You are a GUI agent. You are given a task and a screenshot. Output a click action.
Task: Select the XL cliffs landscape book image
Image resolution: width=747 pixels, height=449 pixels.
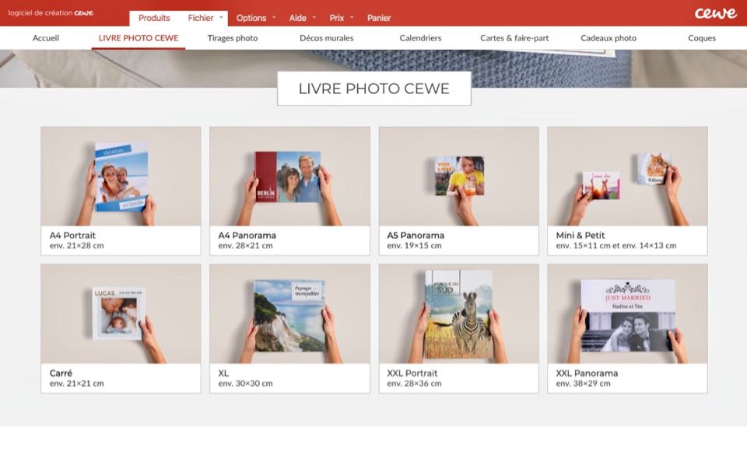(289, 314)
